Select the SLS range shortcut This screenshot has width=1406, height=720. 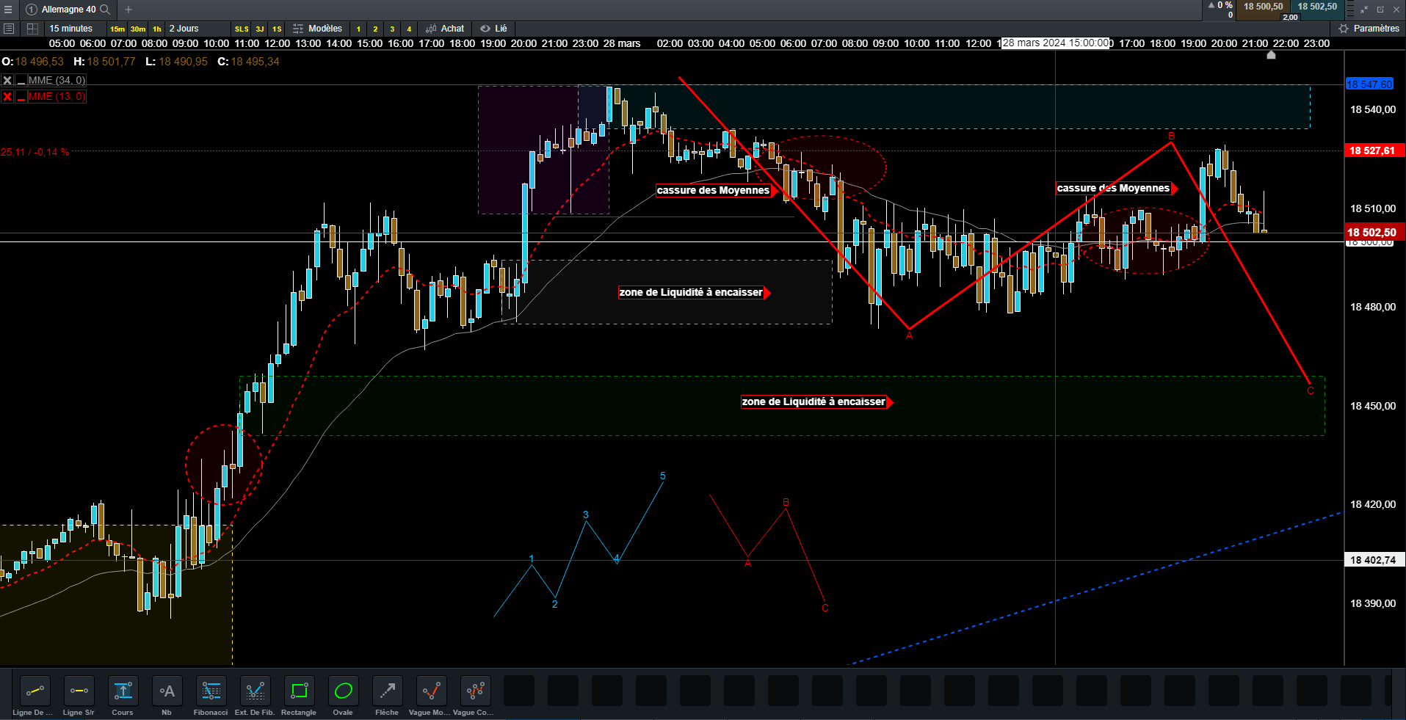(242, 29)
